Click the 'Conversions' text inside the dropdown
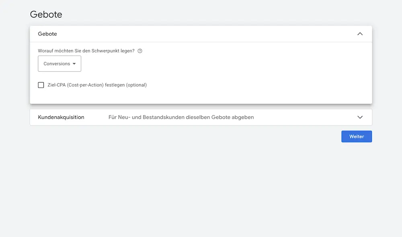Viewport: 402px width, 237px height. coord(57,64)
